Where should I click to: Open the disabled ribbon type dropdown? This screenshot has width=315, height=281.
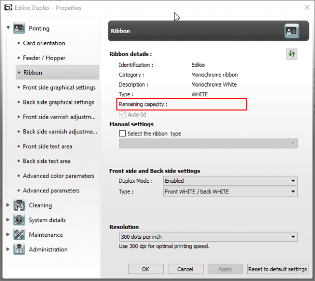pyautogui.click(x=208, y=144)
